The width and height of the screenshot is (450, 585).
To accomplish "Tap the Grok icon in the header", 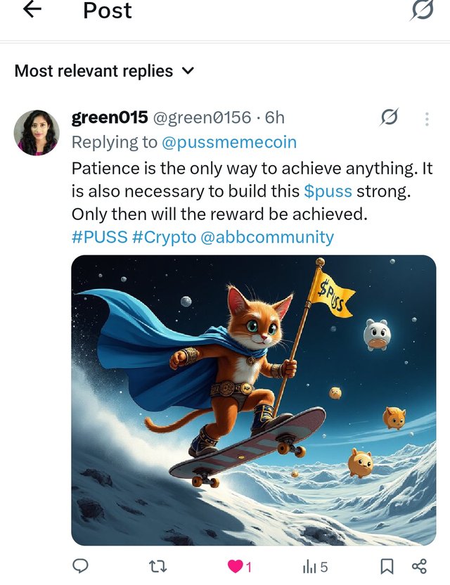I will [x=422, y=10].
